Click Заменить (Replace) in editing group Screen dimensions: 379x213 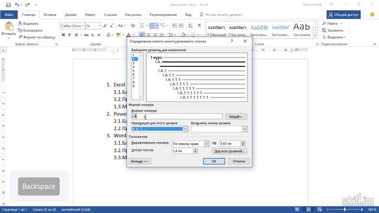[333, 30]
